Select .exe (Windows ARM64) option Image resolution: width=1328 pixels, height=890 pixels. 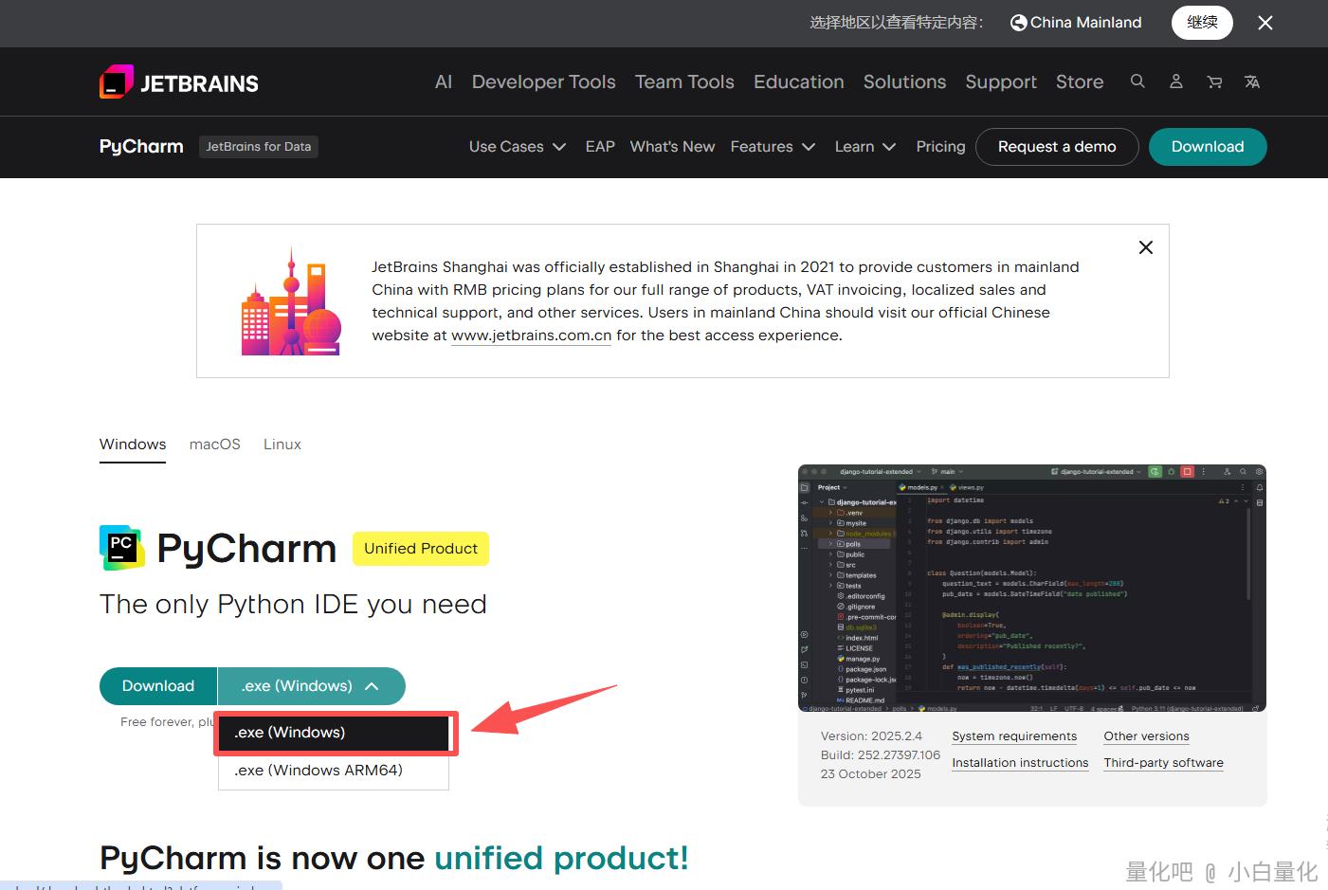(318, 771)
